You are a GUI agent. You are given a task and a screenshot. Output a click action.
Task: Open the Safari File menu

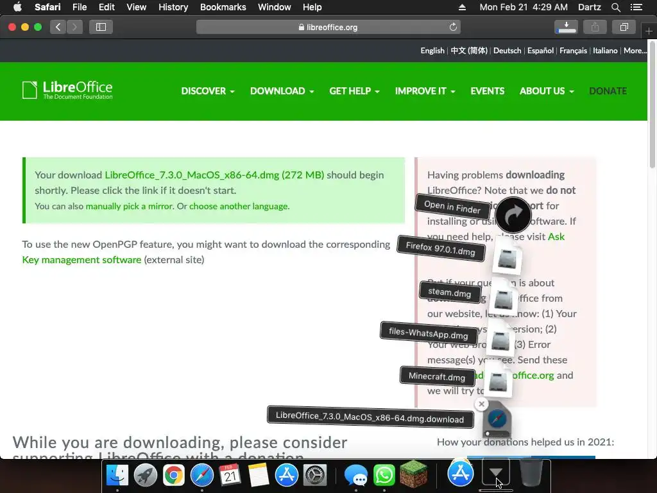(79, 7)
